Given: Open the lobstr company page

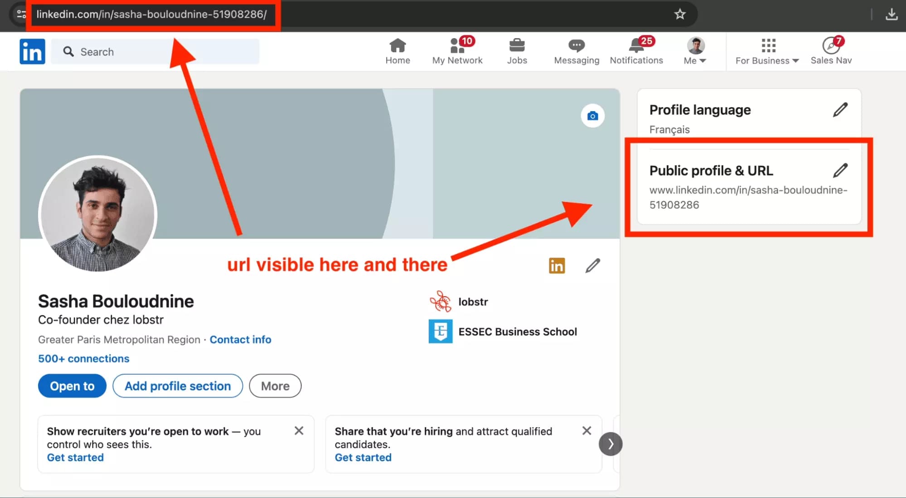Looking at the screenshot, I should coord(473,302).
